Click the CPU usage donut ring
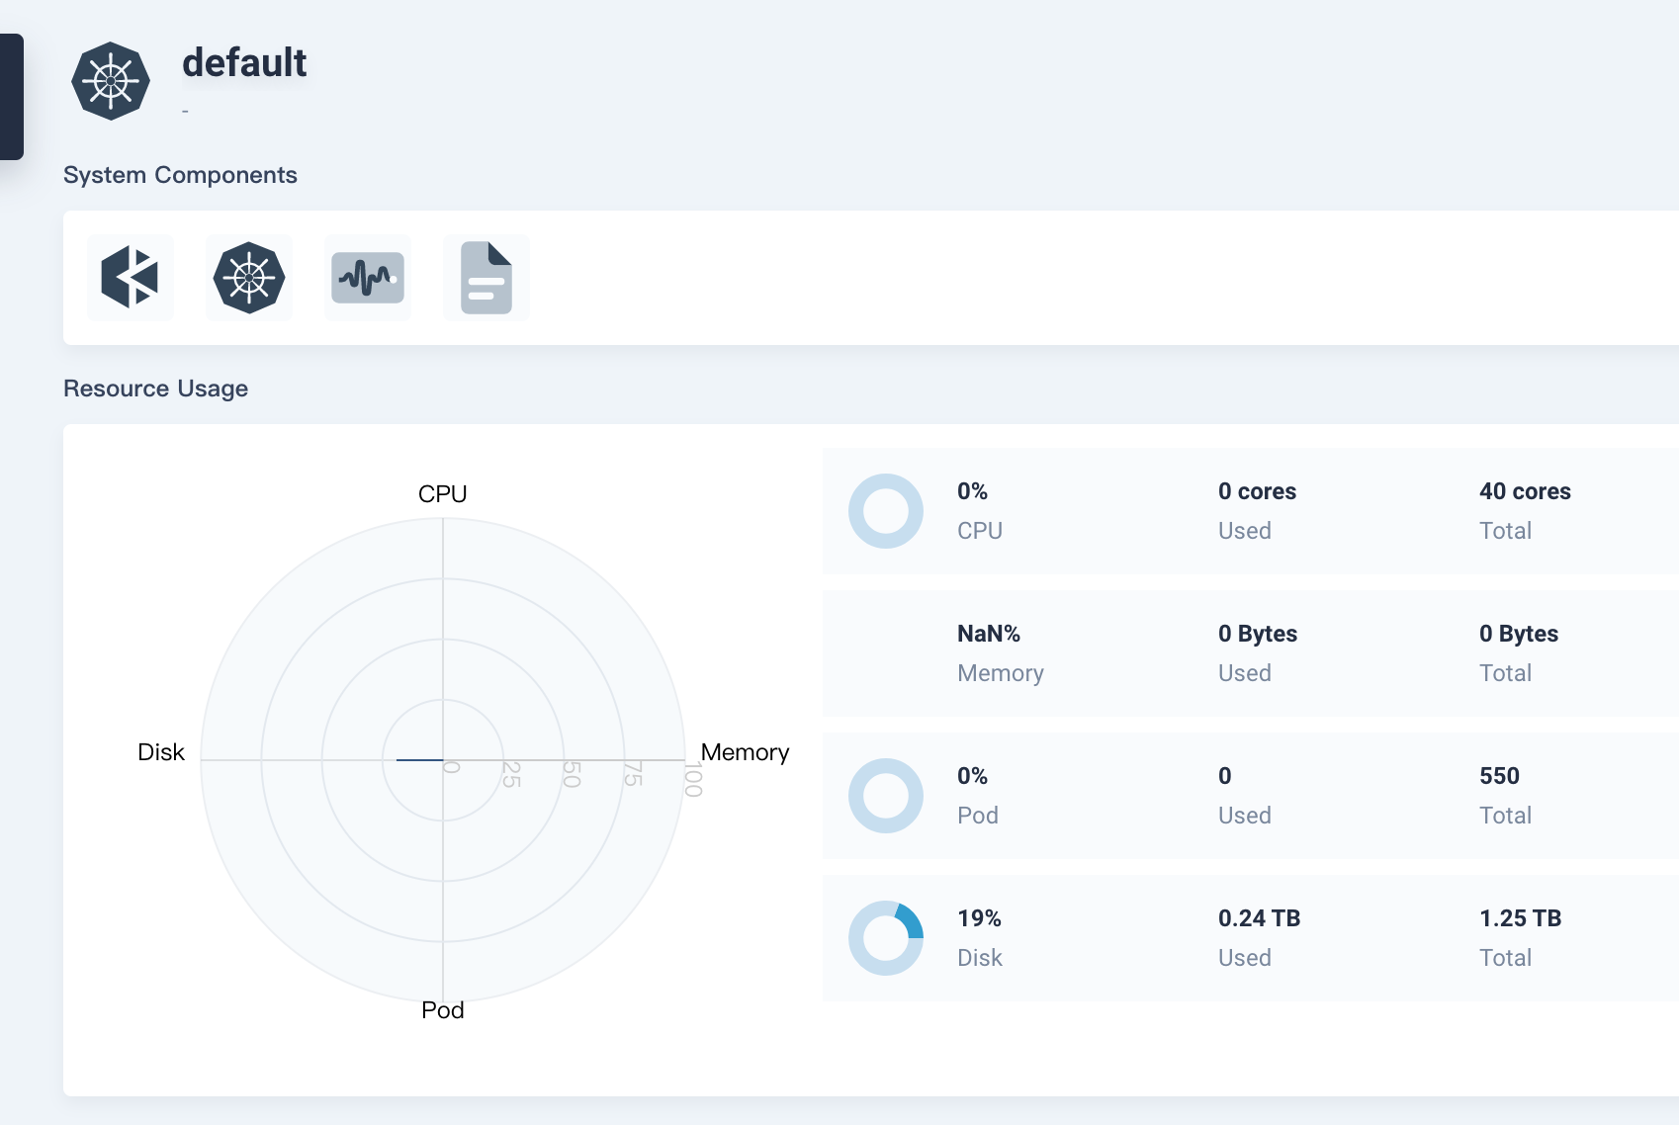Screen dimensions: 1679x1125 (x=886, y=511)
